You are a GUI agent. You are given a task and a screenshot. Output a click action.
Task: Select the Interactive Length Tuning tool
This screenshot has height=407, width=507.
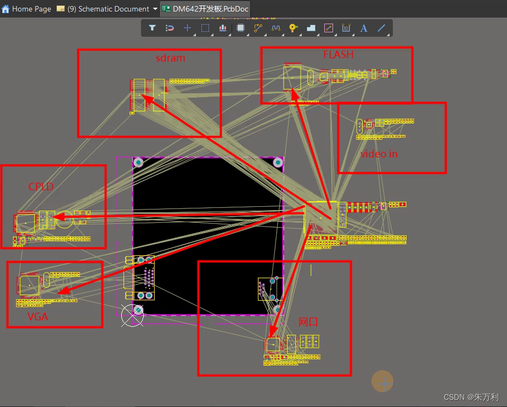pyautogui.click(x=275, y=28)
